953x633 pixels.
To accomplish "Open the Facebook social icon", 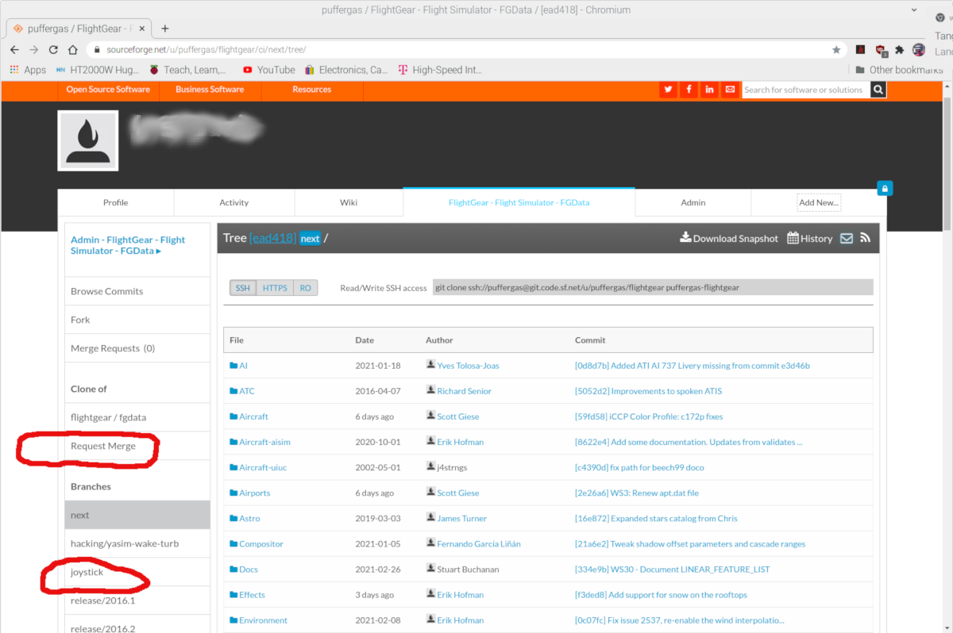I will (689, 90).
